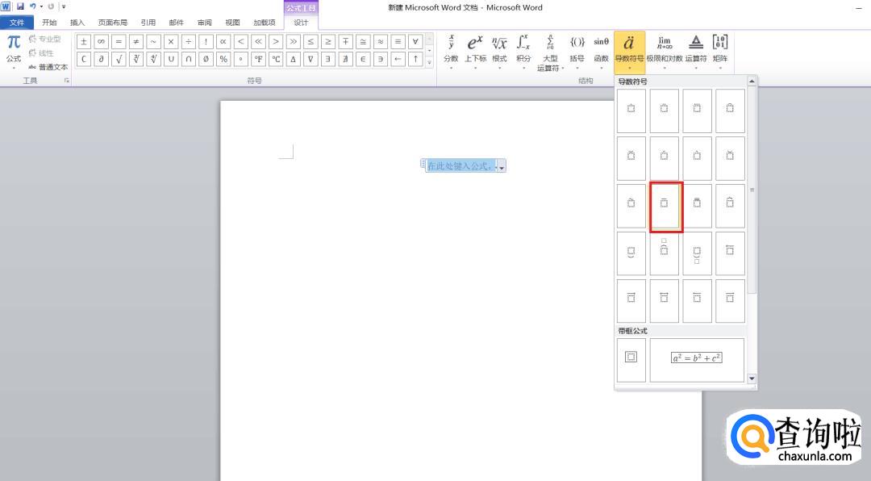Open the 公式 equation dropdown
The width and height of the screenshot is (871, 481).
tap(14, 52)
